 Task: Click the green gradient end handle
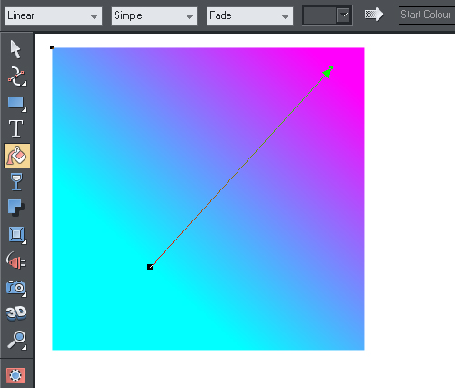(331, 67)
